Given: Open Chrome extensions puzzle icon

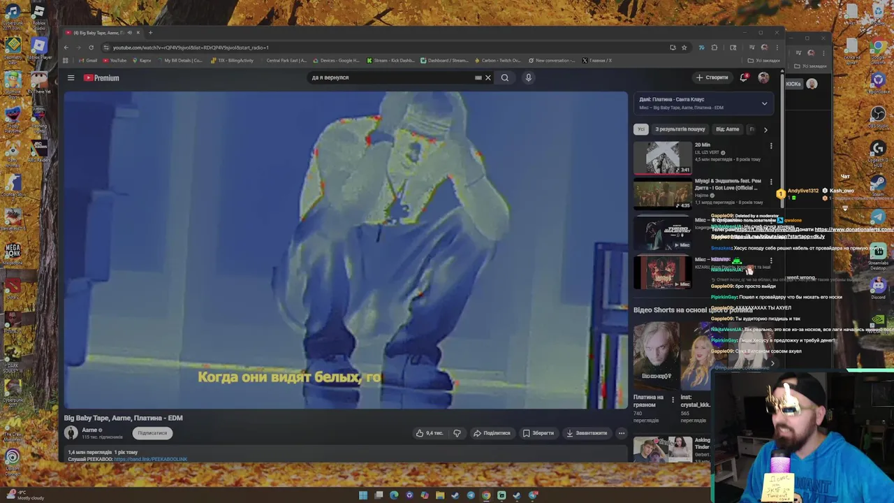Looking at the screenshot, I should point(715,48).
